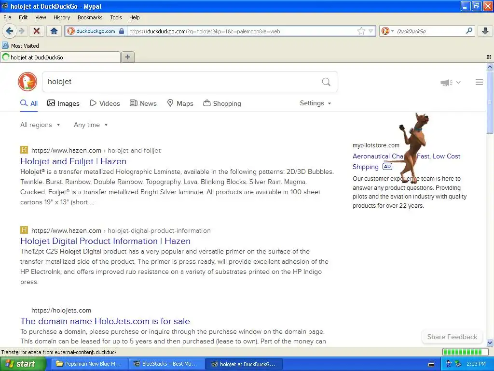Open the File menu
Screen dimensions: 494x371
7,17
